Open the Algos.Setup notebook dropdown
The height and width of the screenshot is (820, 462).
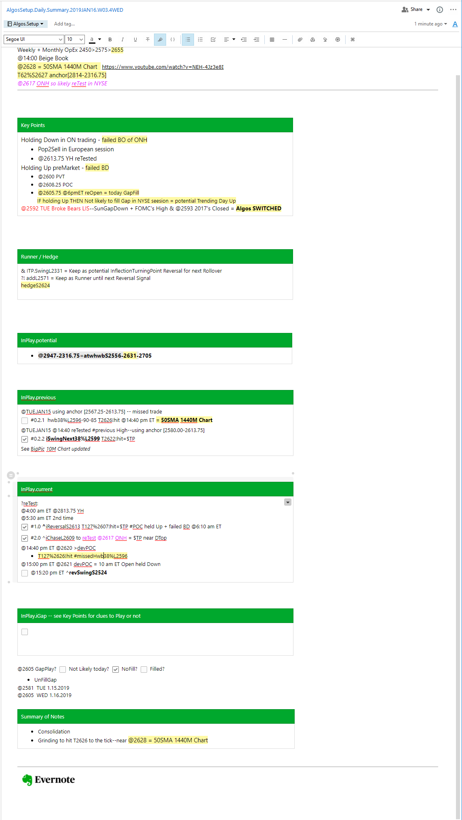25,24
